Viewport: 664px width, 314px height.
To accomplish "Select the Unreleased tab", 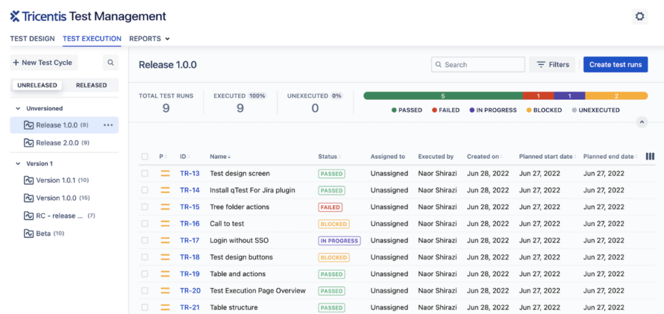I will point(37,85).
